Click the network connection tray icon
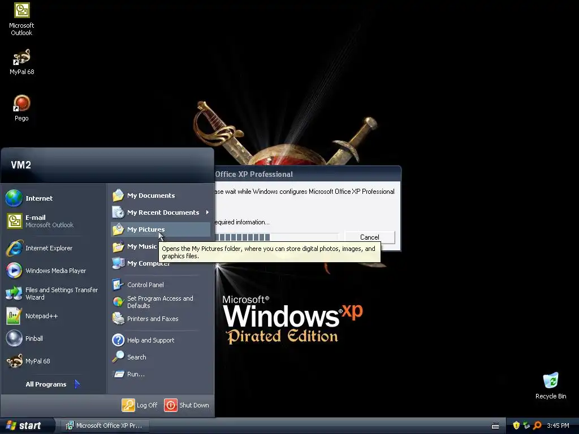Viewport: 579px width, 434px height. click(x=526, y=426)
